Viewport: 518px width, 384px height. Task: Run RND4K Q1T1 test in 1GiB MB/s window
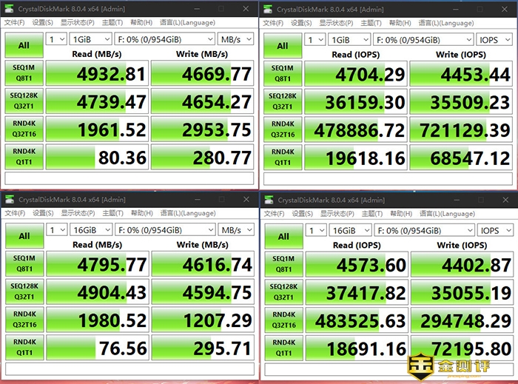[x=24, y=157]
